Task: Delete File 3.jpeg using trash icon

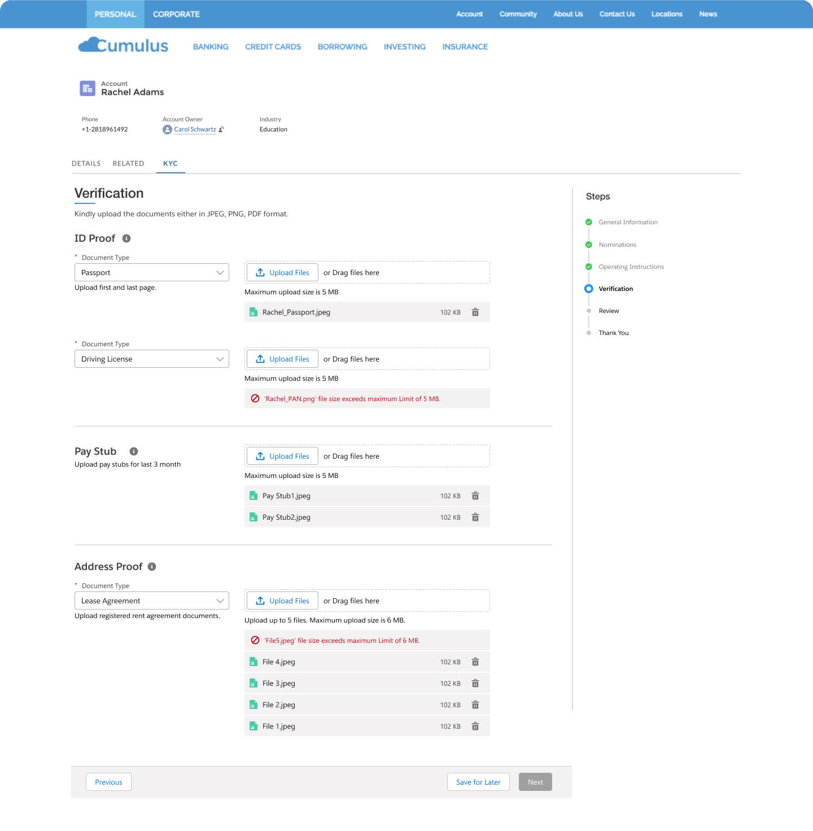Action: pyautogui.click(x=475, y=683)
